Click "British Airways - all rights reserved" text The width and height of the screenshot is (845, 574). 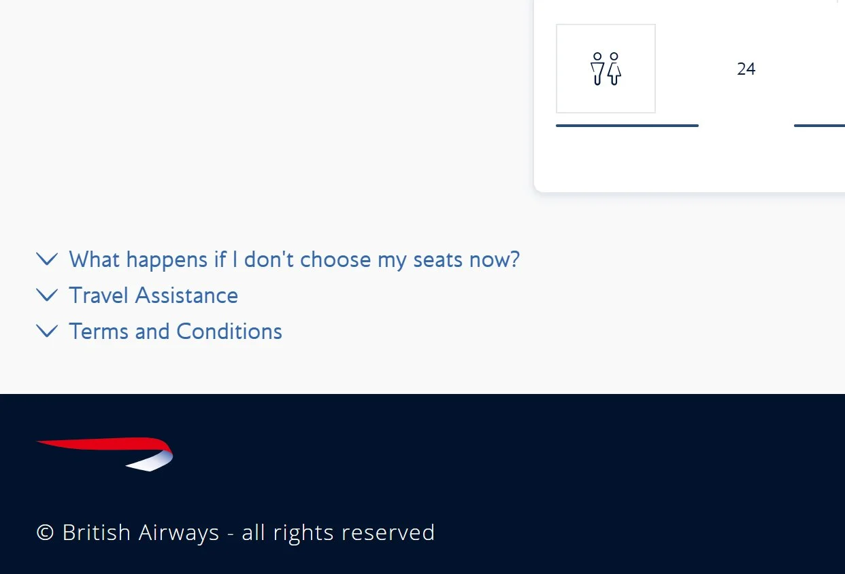coord(248,533)
